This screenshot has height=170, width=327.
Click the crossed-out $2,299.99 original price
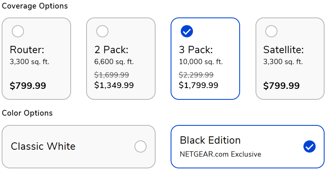(x=196, y=75)
